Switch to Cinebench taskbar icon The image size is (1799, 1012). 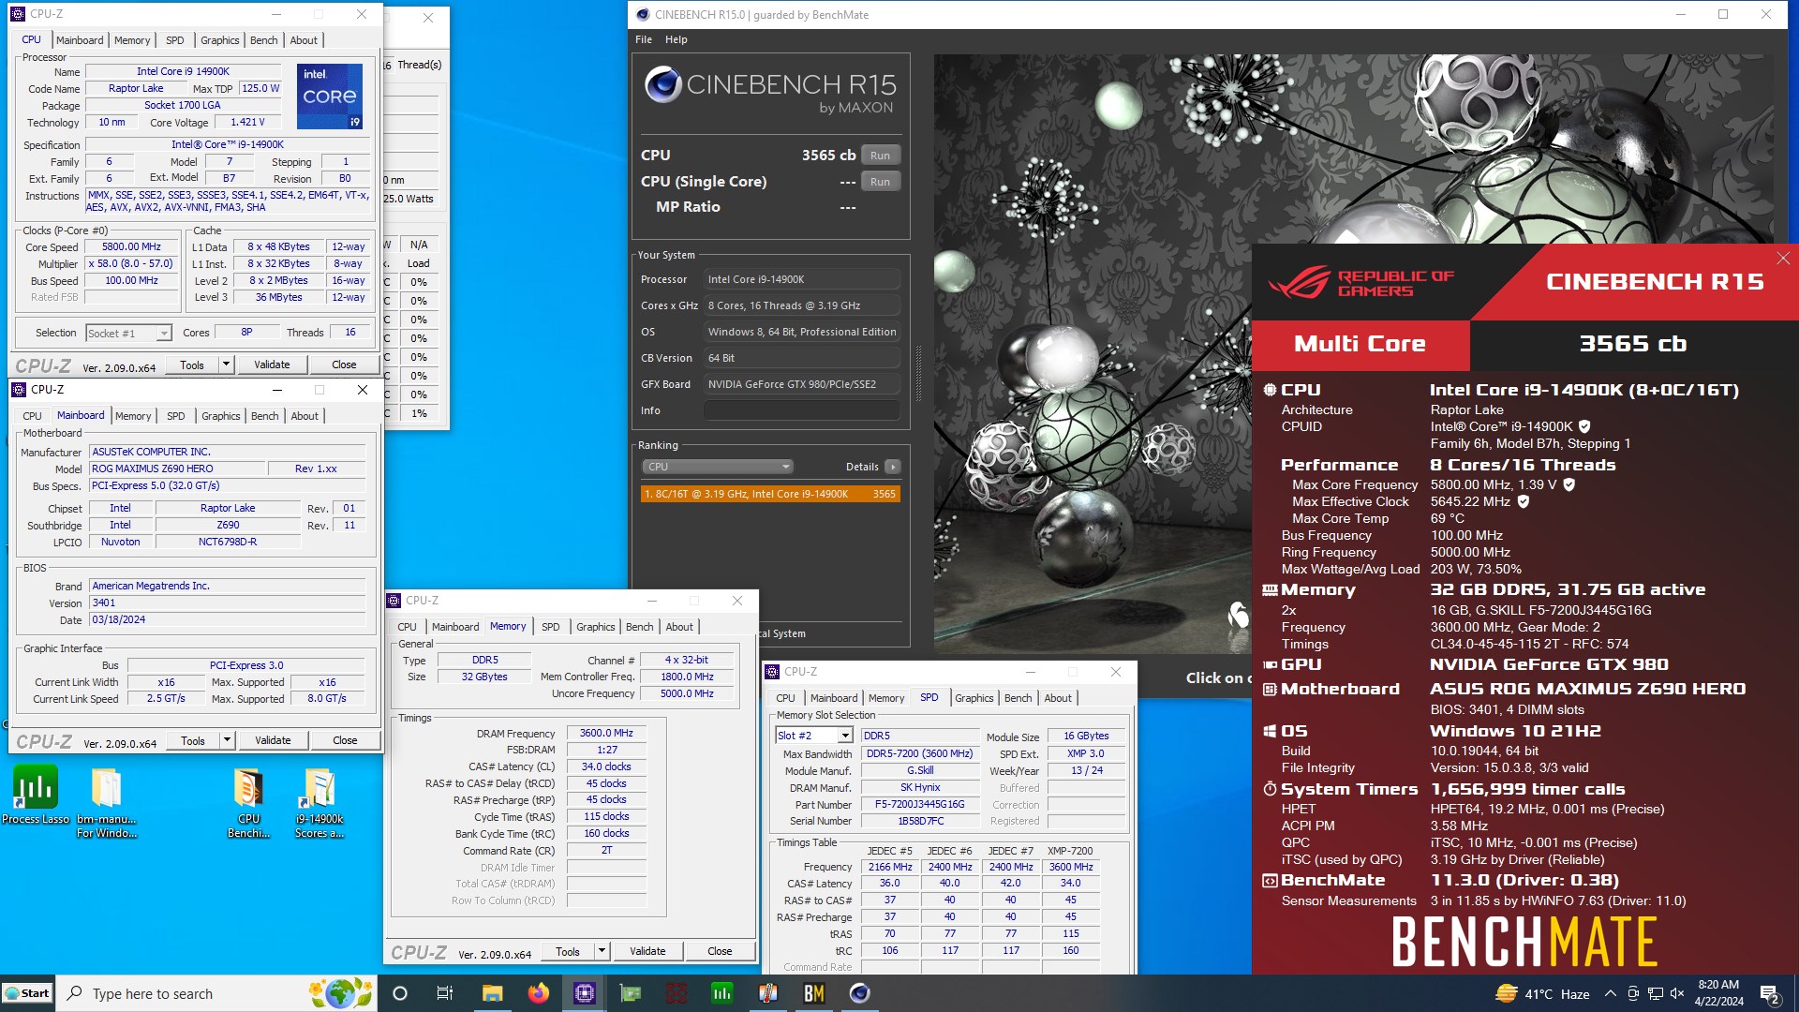860,993
